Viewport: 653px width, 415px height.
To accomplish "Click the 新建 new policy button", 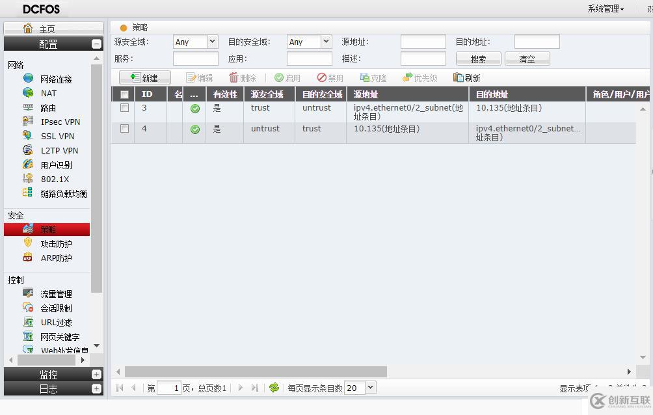I will [145, 77].
